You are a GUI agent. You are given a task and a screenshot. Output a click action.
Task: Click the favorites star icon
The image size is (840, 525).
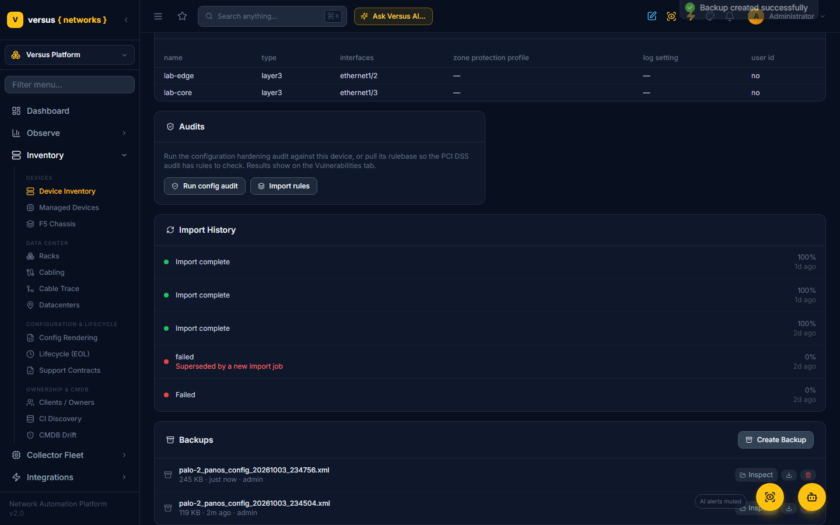[x=183, y=16]
